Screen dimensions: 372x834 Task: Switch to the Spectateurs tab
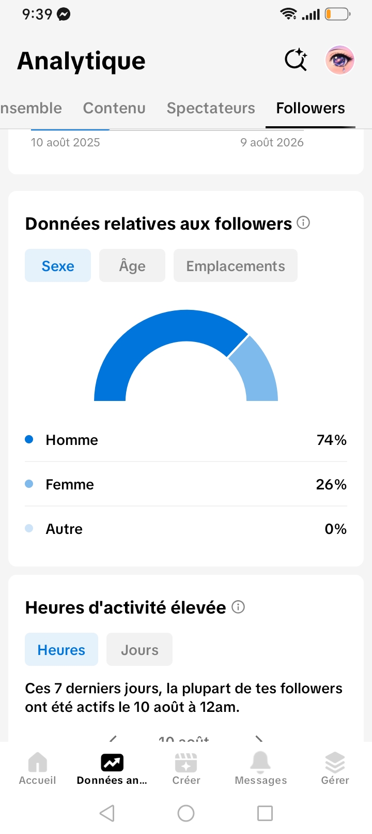point(211,108)
